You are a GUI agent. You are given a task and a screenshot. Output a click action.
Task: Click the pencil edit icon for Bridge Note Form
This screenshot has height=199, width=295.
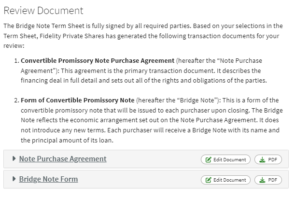pyautogui.click(x=208, y=180)
